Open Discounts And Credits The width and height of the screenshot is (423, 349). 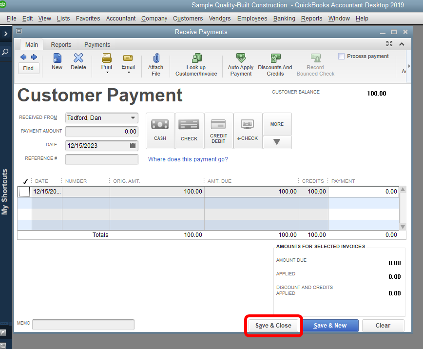point(275,65)
